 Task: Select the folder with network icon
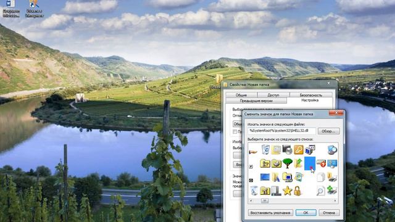[x=265, y=163]
